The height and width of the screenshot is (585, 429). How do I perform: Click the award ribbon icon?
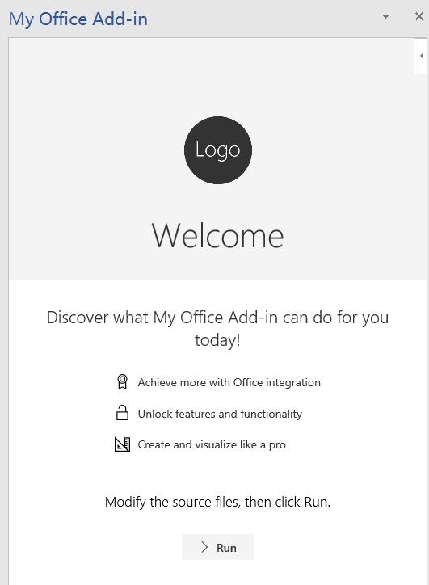tap(122, 382)
